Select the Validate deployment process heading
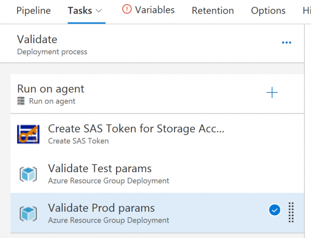The image size is (311, 238). tap(37, 39)
